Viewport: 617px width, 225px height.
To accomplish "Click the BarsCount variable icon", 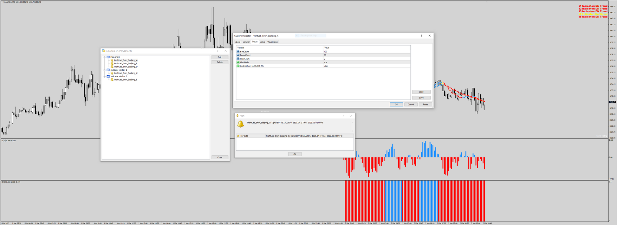I will 238,52.
